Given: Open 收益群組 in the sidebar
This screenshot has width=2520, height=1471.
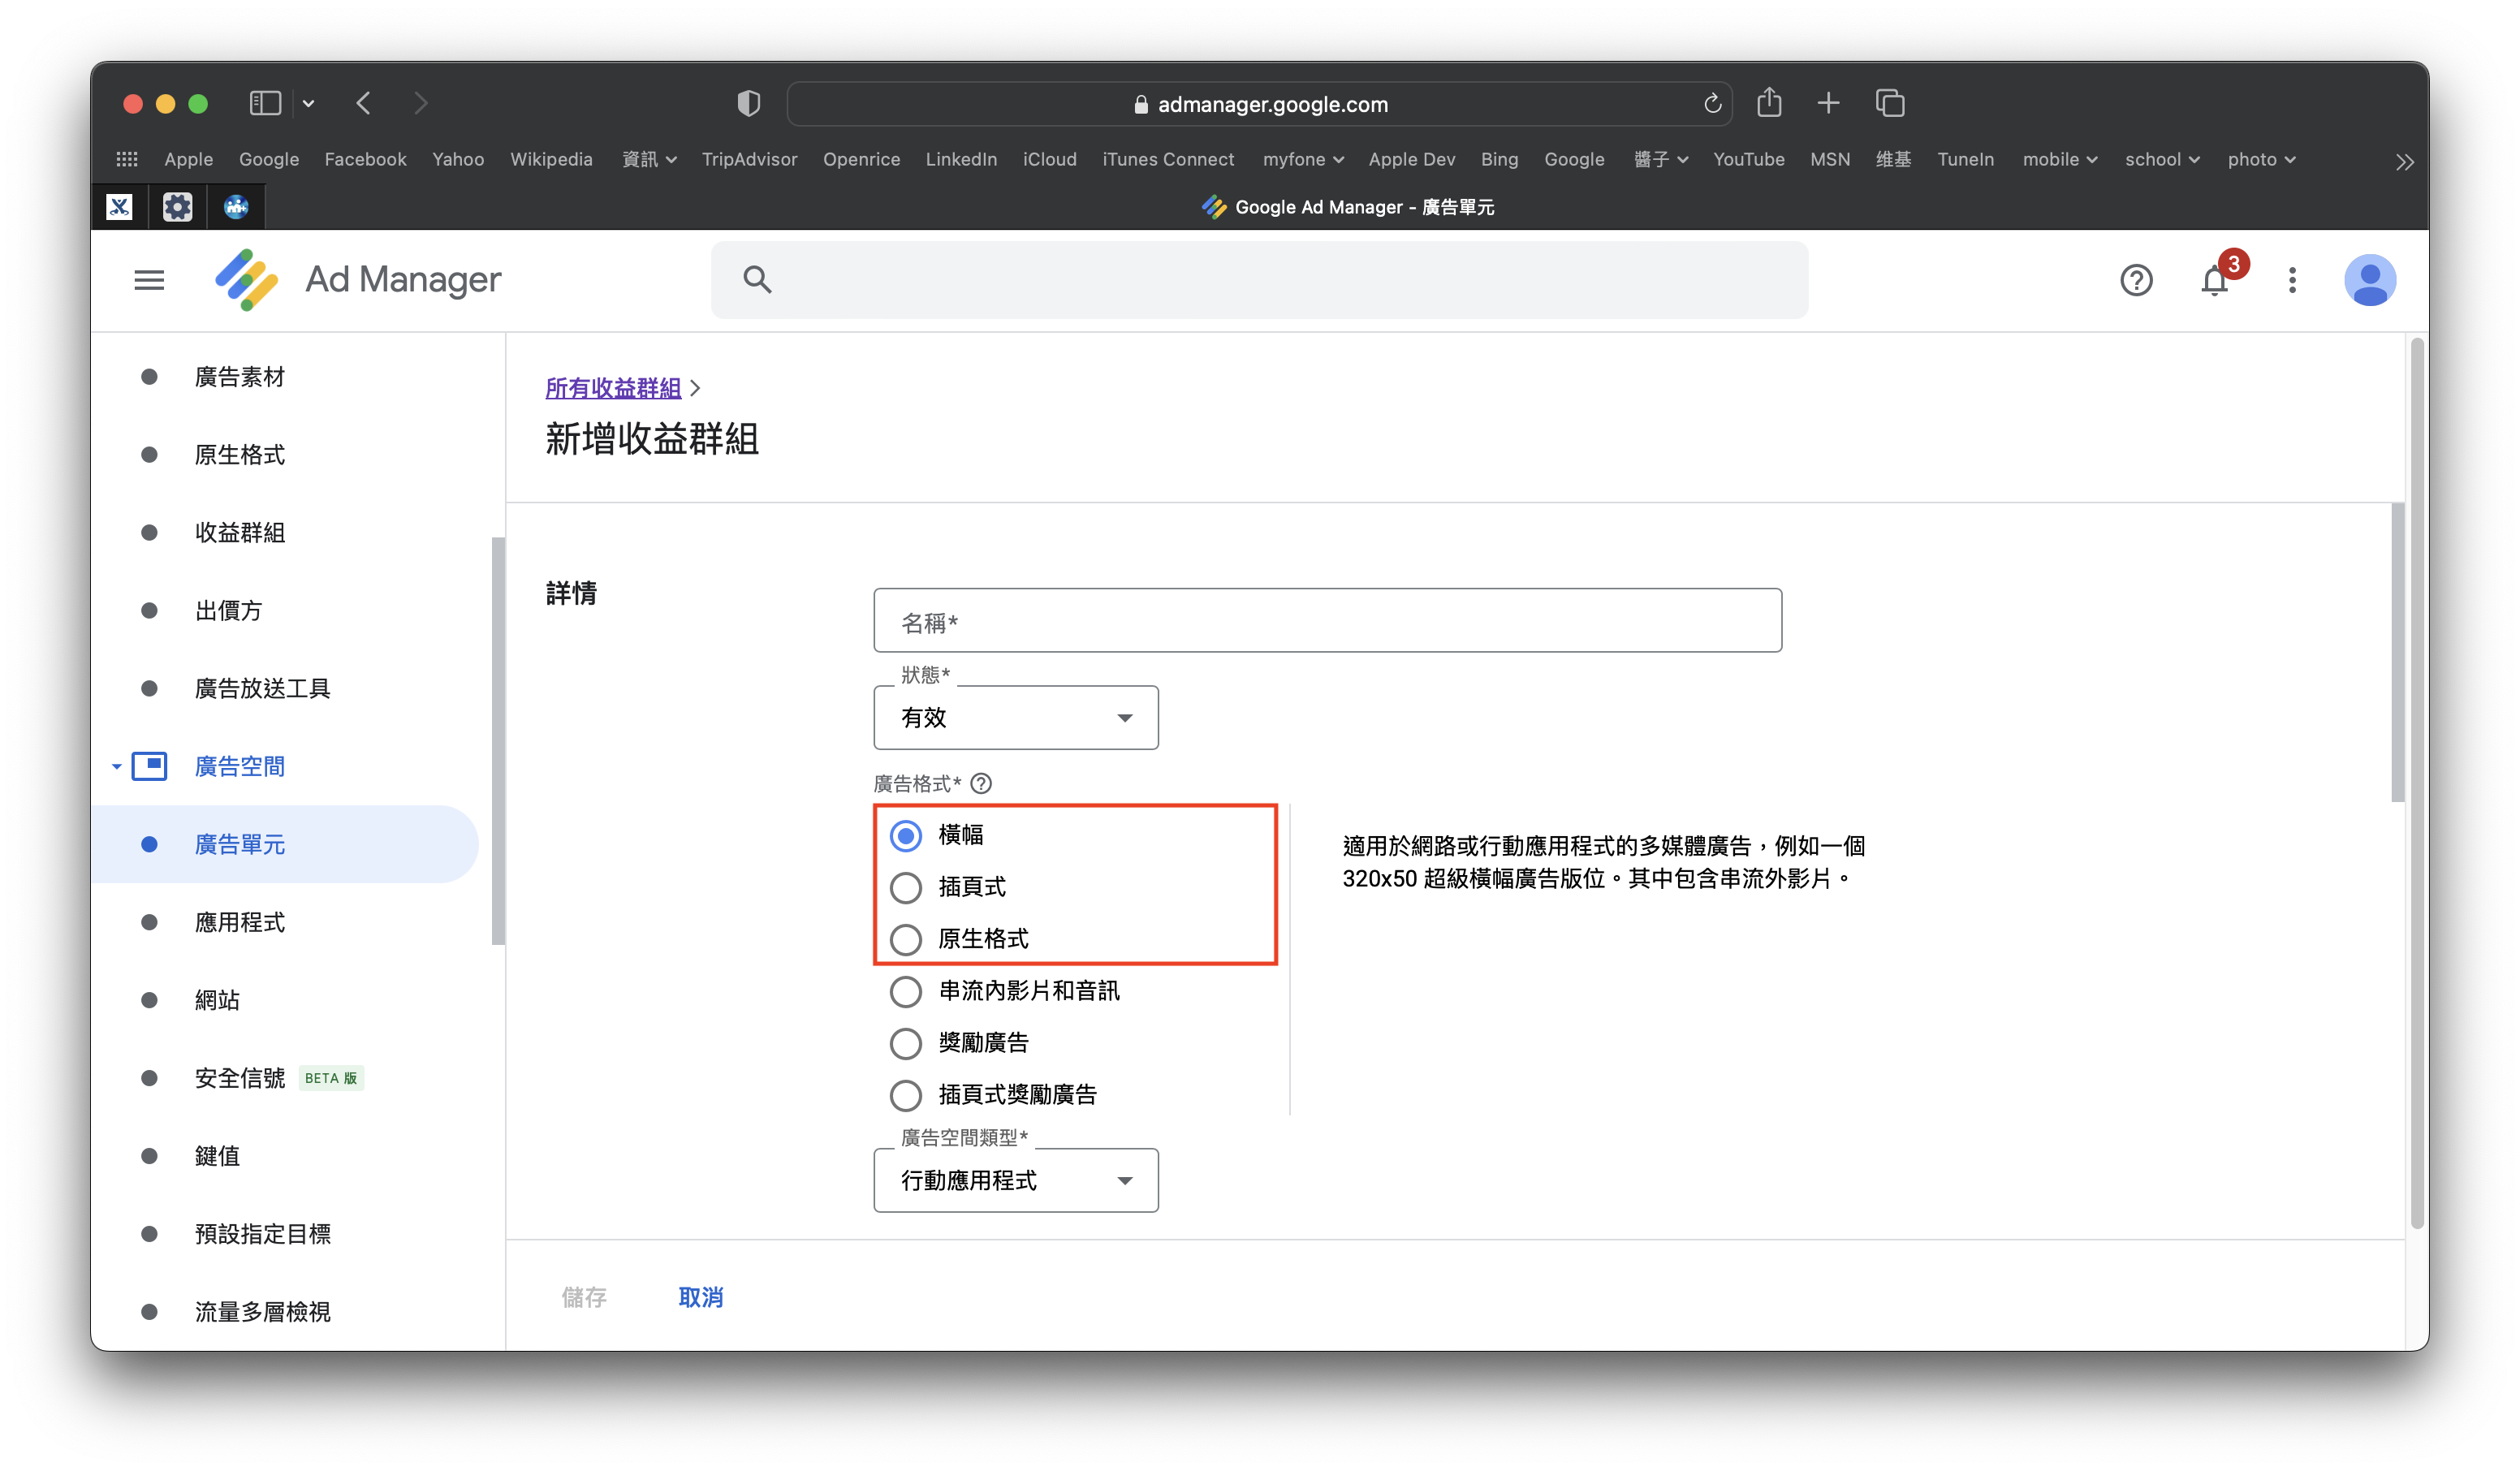Looking at the screenshot, I should 240,533.
